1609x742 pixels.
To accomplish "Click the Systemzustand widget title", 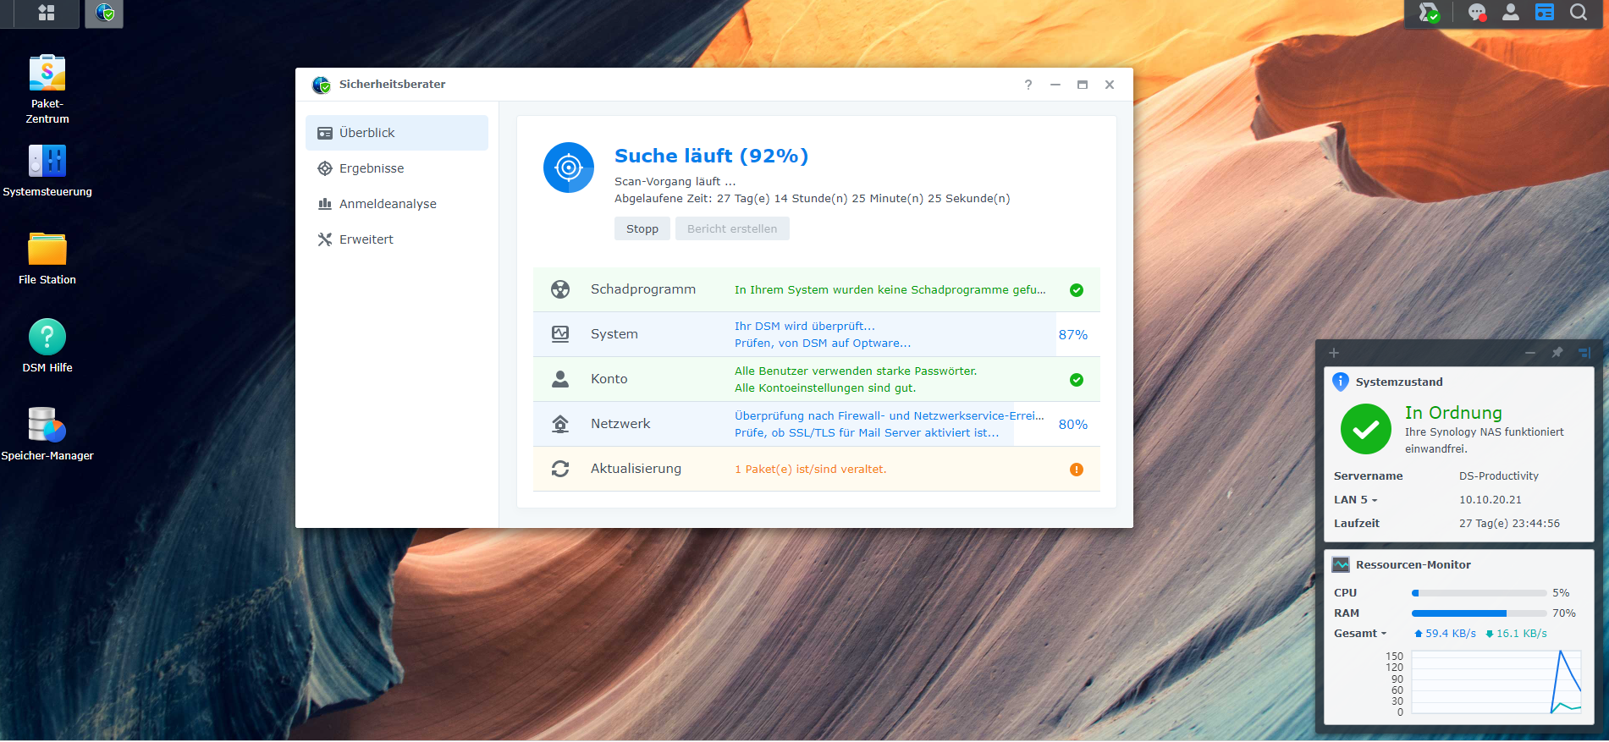I will coord(1399,382).
